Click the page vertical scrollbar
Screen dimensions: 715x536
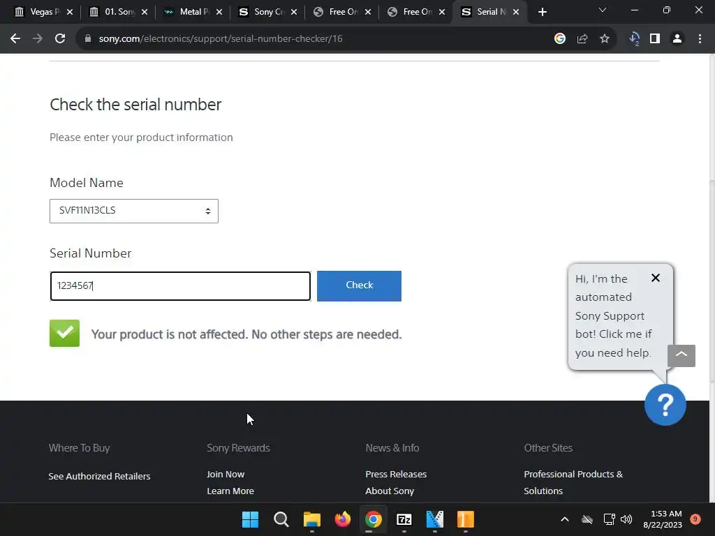click(712, 281)
